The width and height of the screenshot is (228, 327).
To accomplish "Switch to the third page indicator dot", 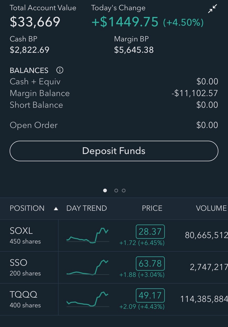I will [124, 190].
